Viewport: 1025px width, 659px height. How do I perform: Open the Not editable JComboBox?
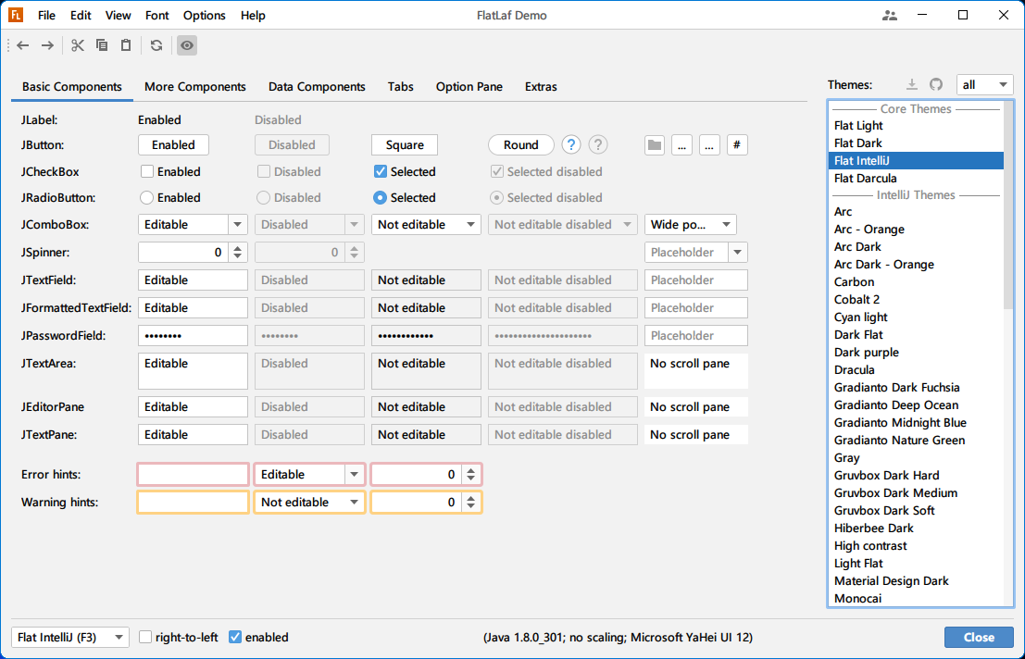coord(426,225)
